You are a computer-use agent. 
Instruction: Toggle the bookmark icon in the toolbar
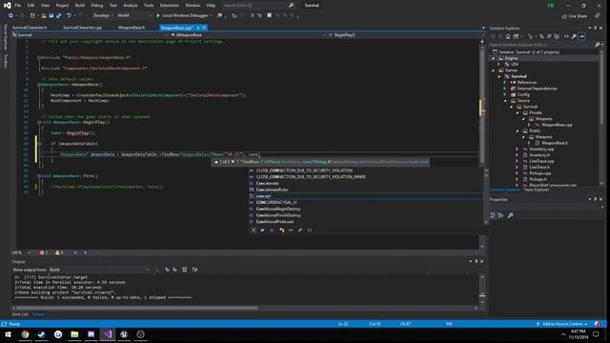click(x=269, y=15)
